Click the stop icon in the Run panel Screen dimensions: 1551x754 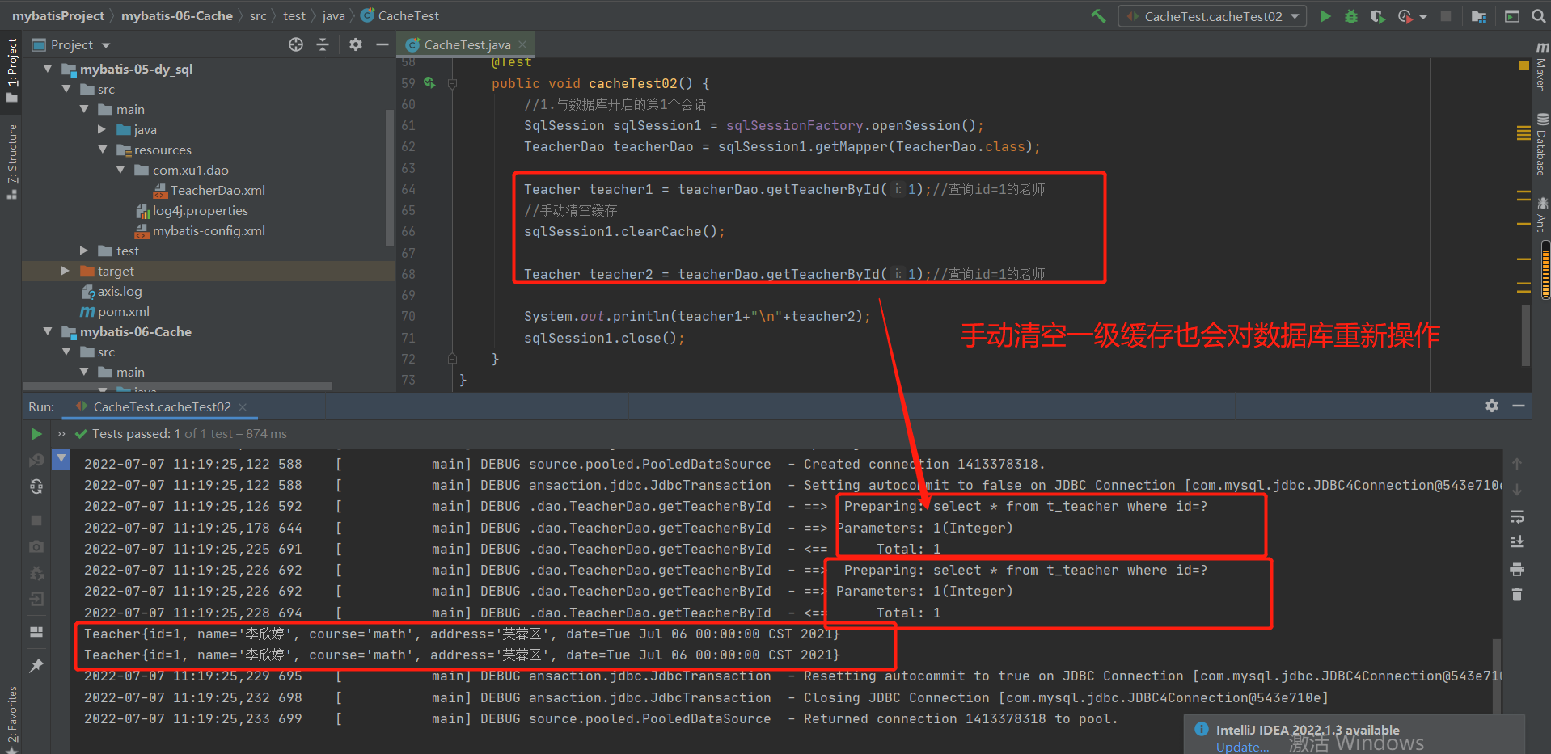point(36,520)
